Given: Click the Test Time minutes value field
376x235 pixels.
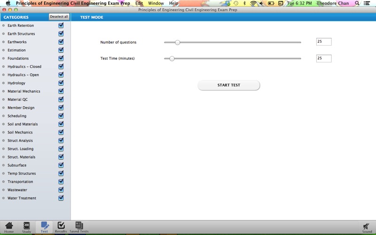Looking at the screenshot, I should coord(324,58).
